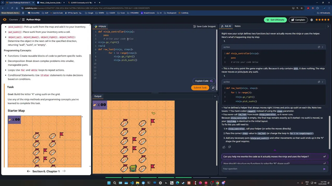Viewport: 332px width, 186px height.
Task: Open Windows taskbar search
Action: coord(115,183)
